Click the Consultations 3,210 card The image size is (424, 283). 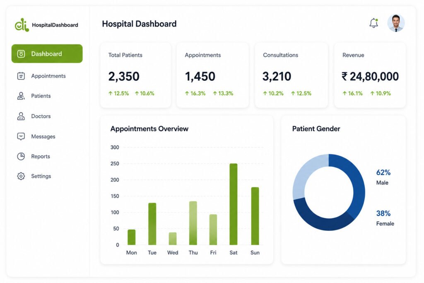tap(291, 75)
